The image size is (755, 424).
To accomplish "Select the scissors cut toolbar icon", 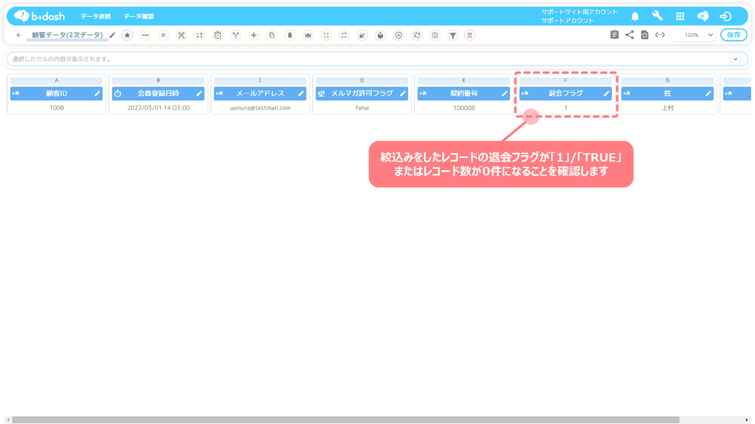I will point(181,35).
